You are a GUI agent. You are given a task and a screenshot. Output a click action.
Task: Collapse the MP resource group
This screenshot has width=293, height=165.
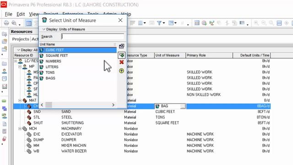pyautogui.click(x=20, y=66)
